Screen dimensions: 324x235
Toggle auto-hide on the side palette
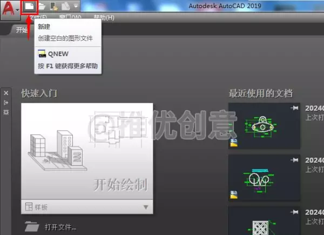[x=6, y=103]
